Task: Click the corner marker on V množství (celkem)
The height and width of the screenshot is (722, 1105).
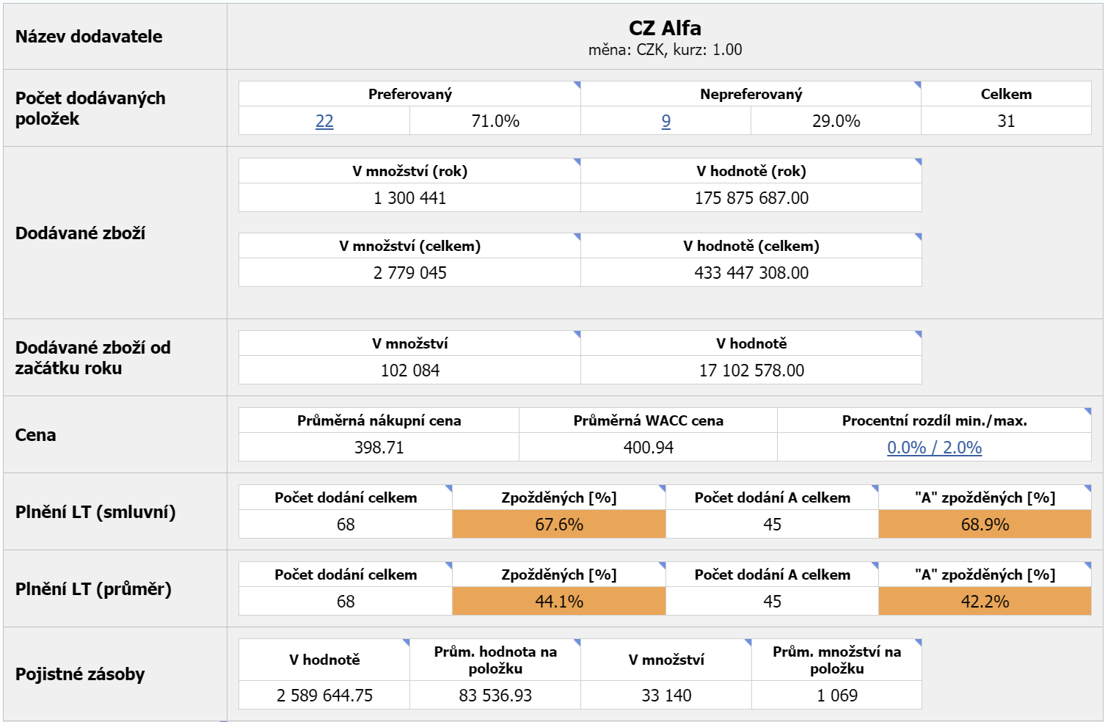Action: tap(577, 237)
